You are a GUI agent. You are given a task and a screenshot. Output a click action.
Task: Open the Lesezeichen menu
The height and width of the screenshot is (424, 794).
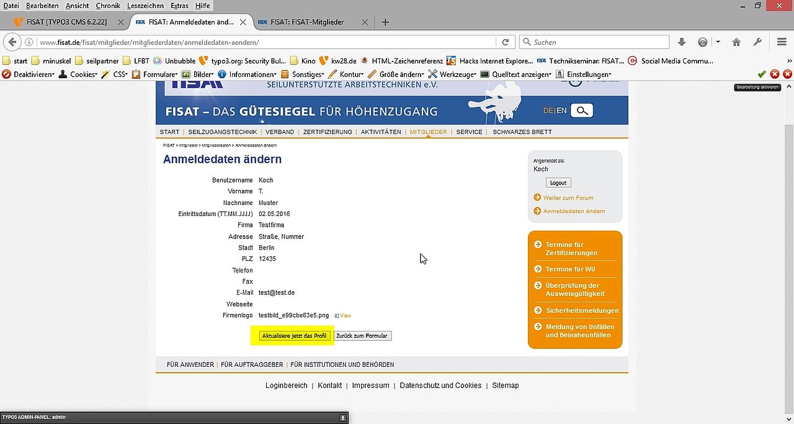click(145, 6)
